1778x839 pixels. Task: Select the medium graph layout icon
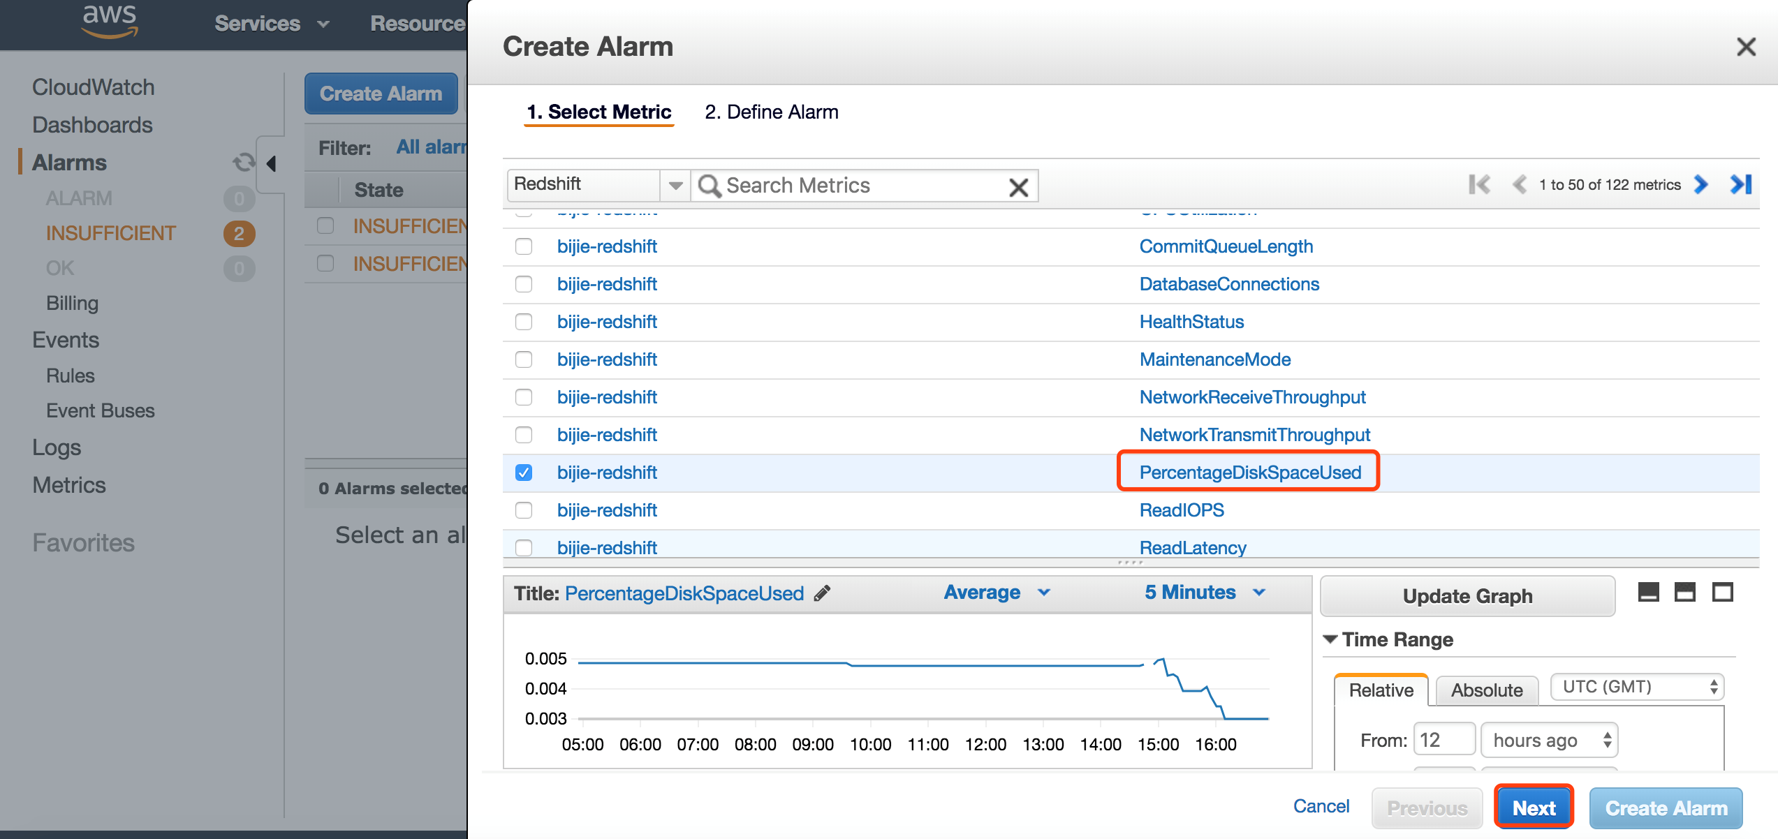pos(1685,593)
